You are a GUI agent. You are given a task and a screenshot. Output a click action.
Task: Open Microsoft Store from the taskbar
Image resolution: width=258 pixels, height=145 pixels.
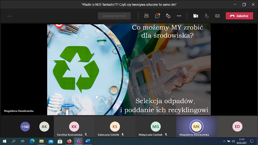[60, 141]
